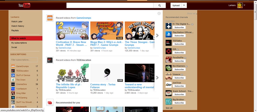
Task: Click the TEDEducation channel icon beside Recent videos
Action: [x=50, y=60]
